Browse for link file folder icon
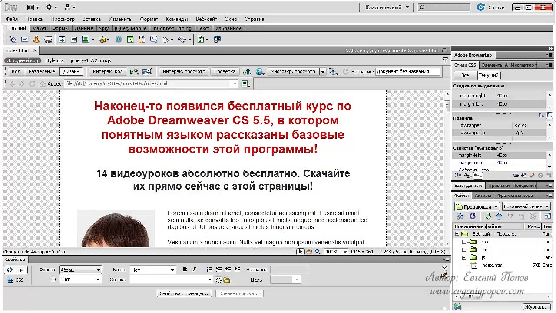556x313 pixels. pyautogui.click(x=227, y=280)
